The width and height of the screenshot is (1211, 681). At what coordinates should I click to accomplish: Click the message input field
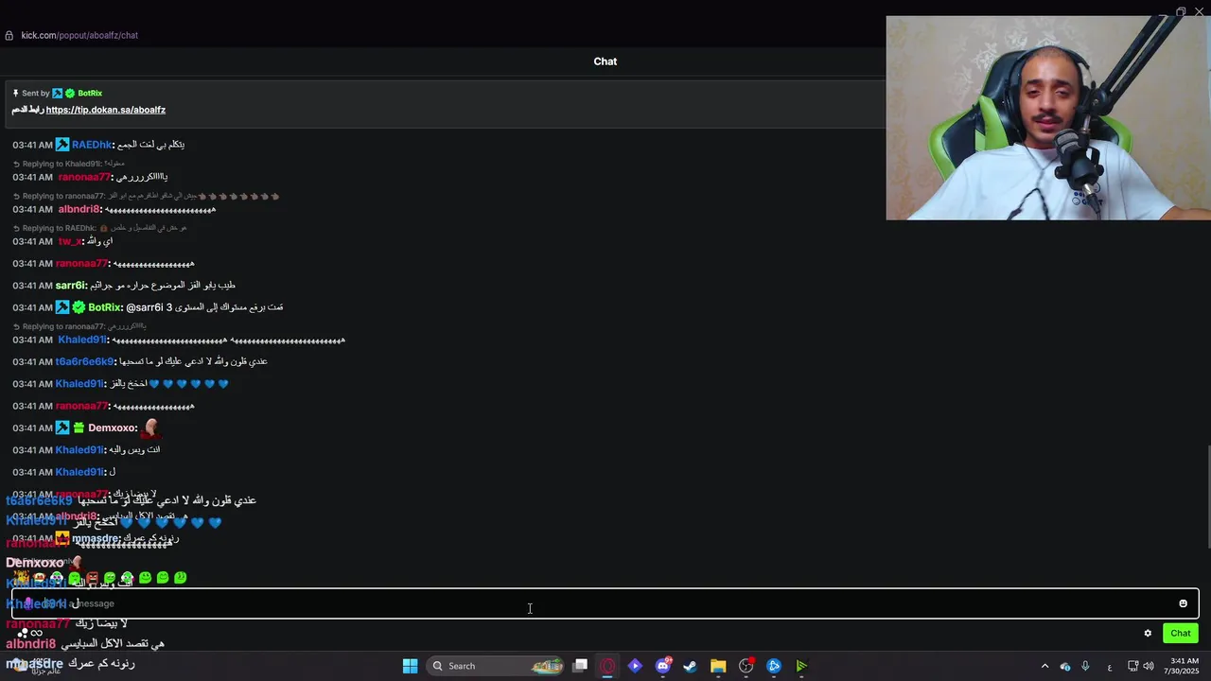click(x=605, y=603)
